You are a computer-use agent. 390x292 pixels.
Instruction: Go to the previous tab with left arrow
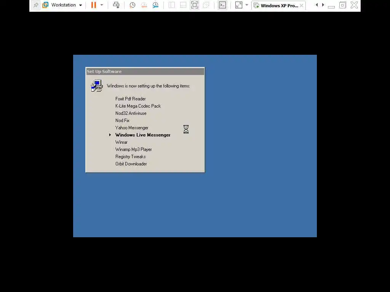tap(316, 5)
